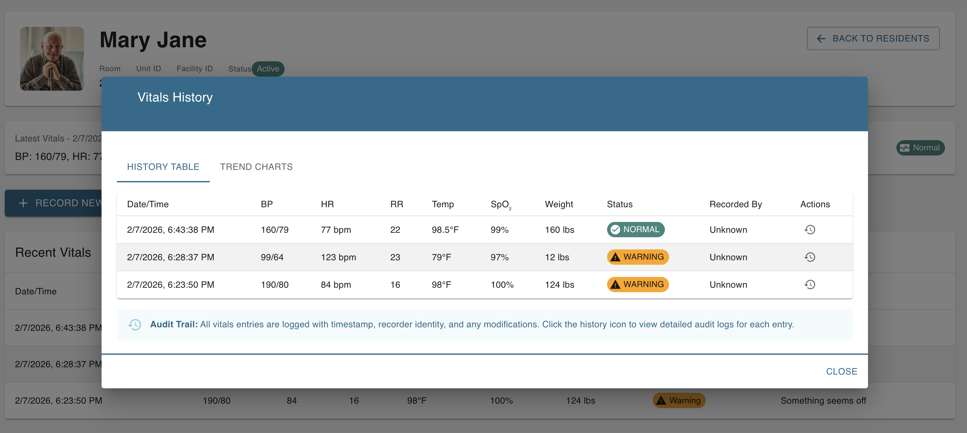Open audit log for 6:28:37 PM entry
This screenshot has width=967, height=433.
click(x=810, y=257)
